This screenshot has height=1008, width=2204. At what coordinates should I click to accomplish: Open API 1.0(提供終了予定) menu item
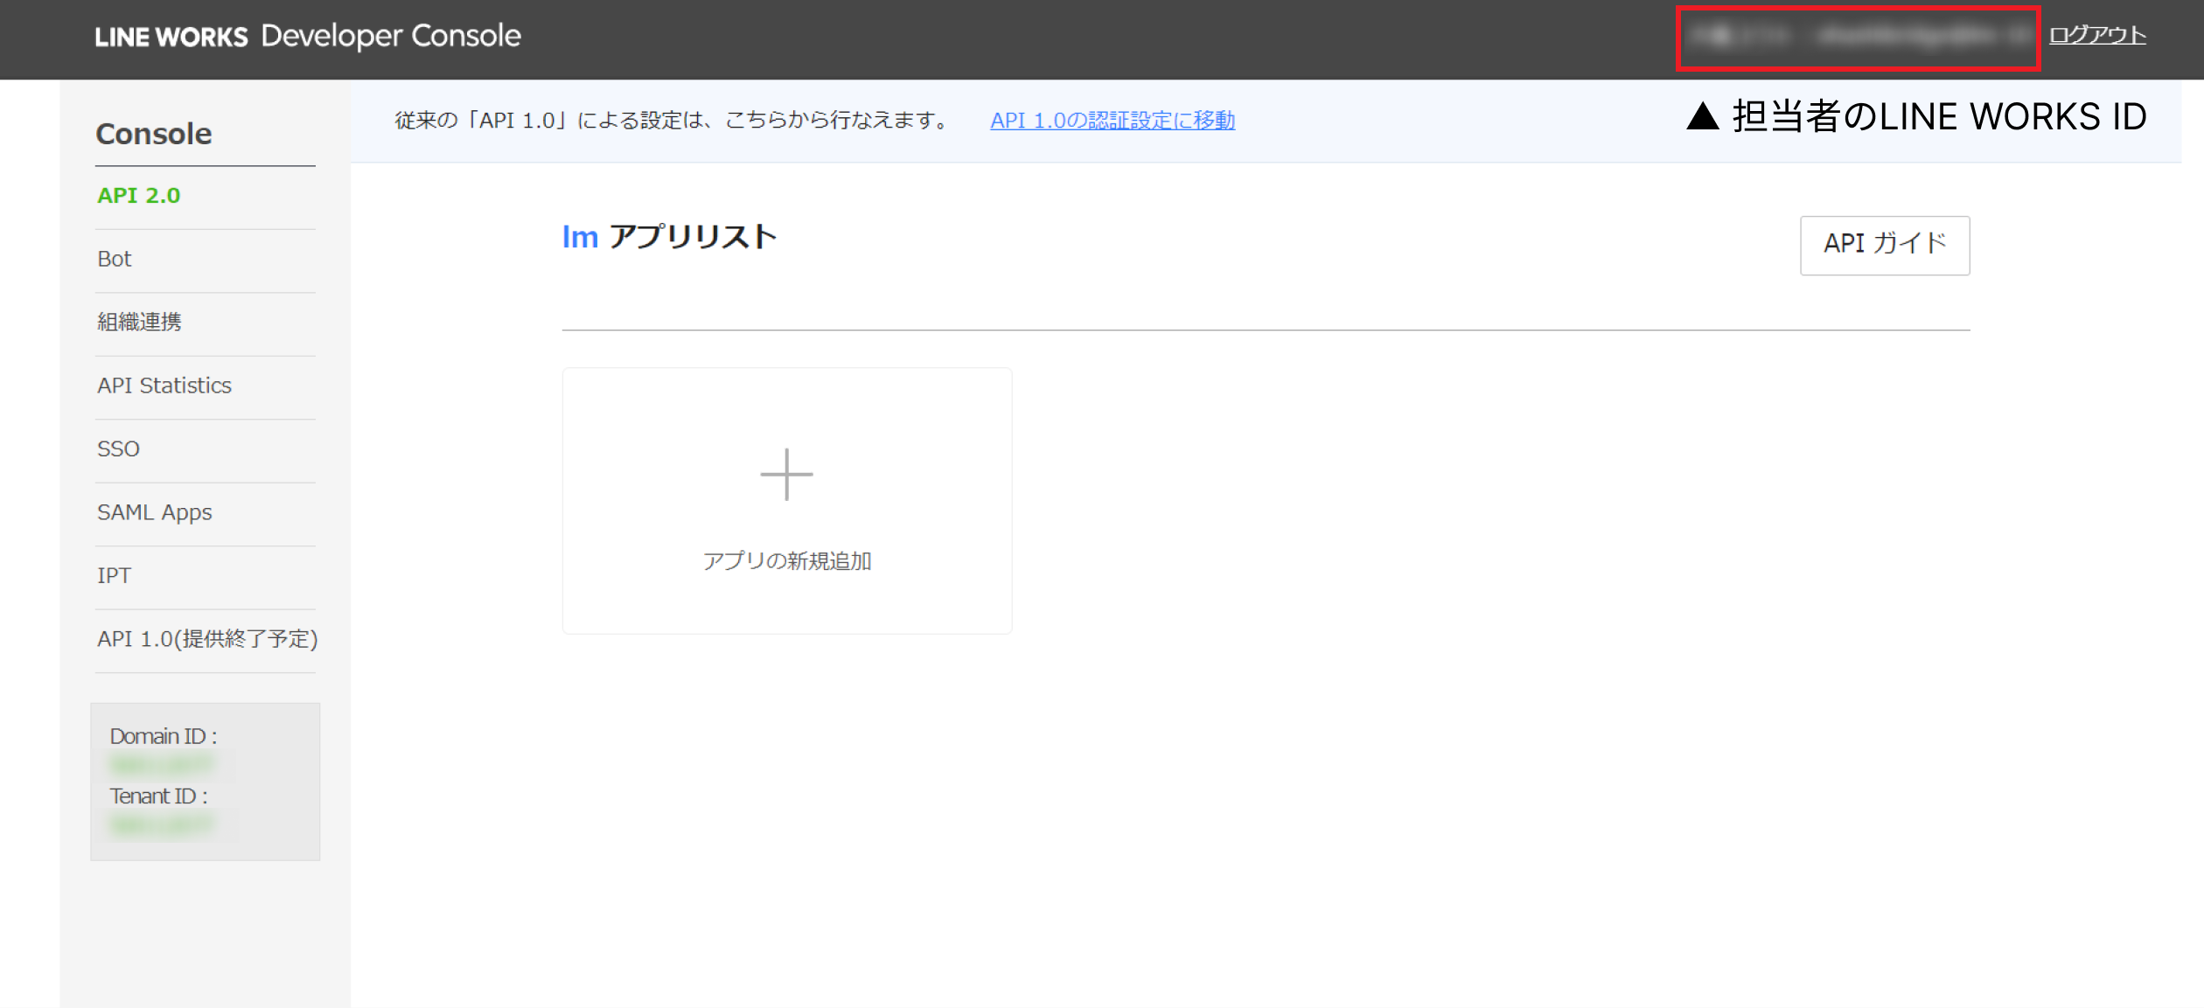(x=207, y=639)
